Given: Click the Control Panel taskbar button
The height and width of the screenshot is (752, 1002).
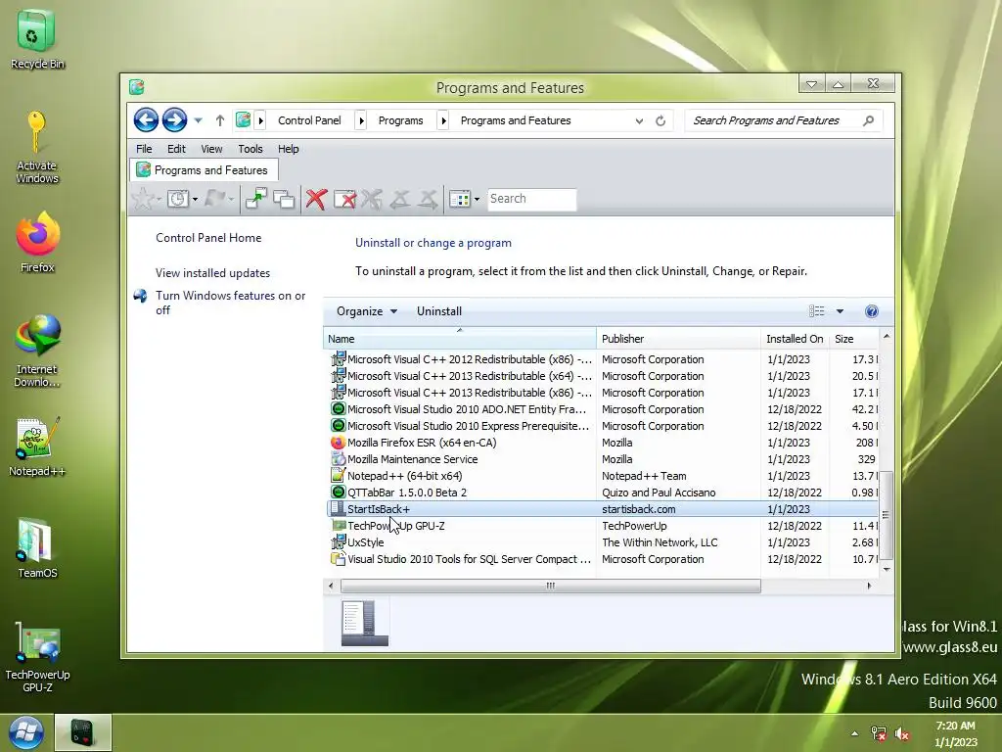Looking at the screenshot, I should tap(82, 732).
